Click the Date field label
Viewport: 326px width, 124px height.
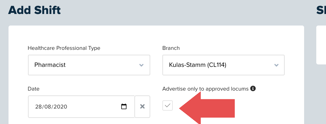33,89
